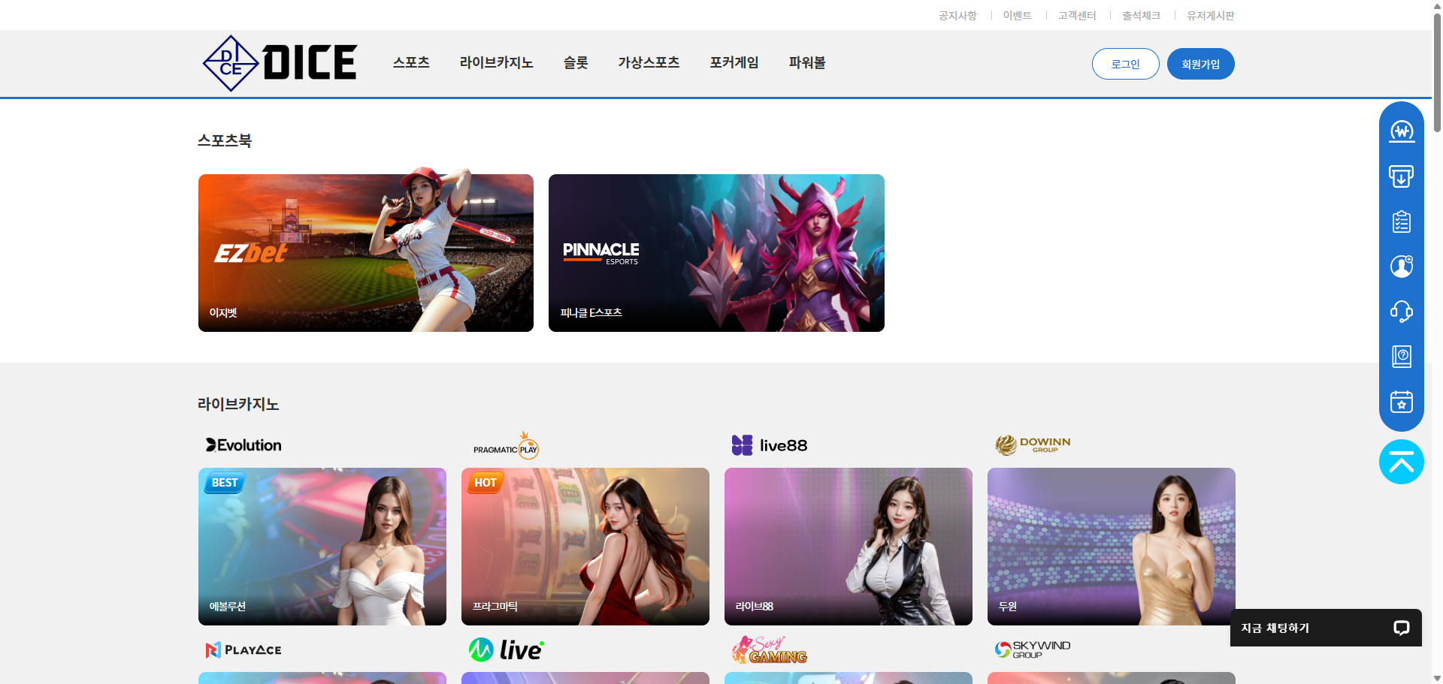This screenshot has width=1443, height=684.
Task: Open the 두윈 casino card
Action: (x=1112, y=547)
